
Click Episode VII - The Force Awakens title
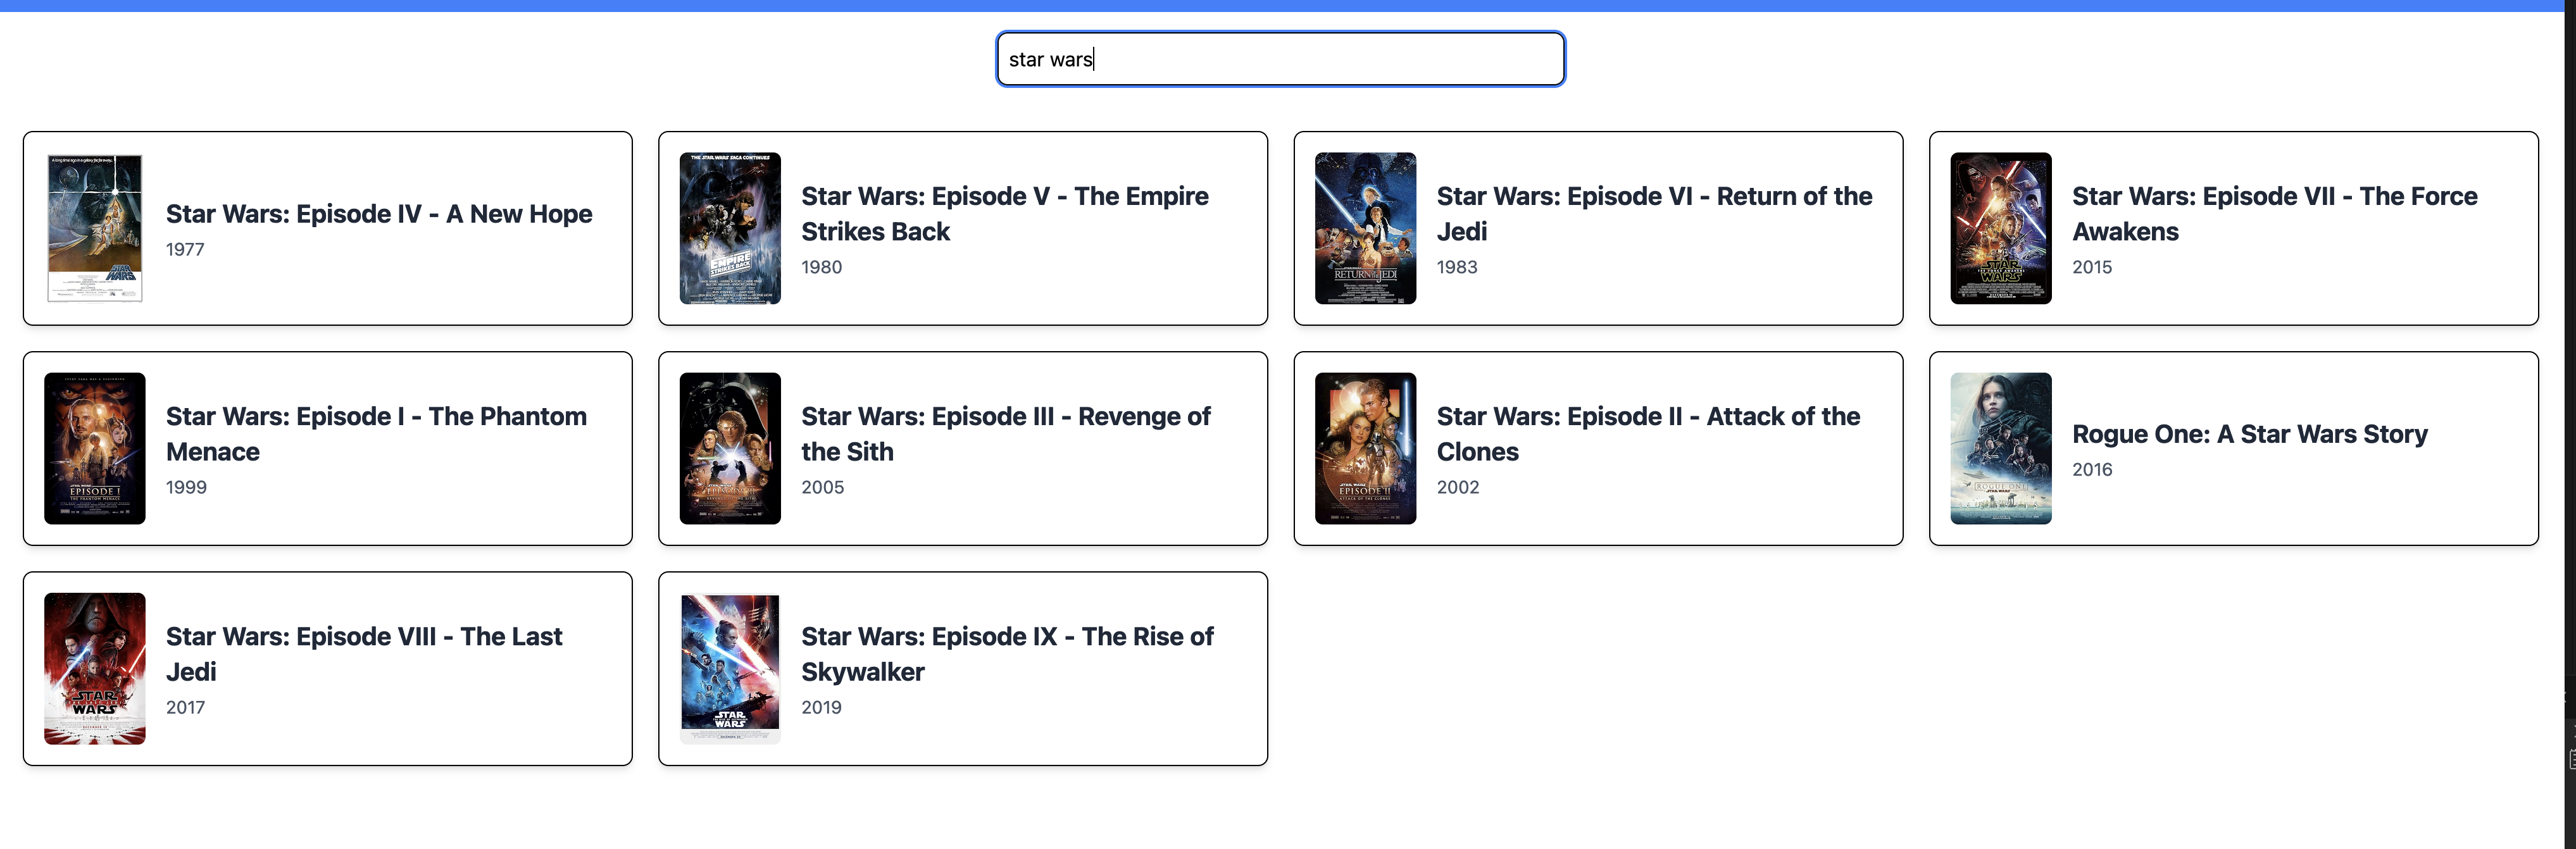[2274, 213]
